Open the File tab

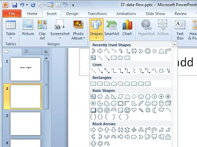click(x=12, y=14)
